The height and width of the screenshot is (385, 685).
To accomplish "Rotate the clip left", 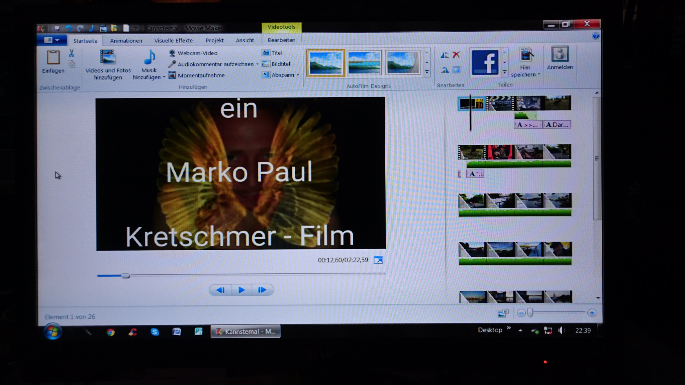I will click(x=445, y=55).
